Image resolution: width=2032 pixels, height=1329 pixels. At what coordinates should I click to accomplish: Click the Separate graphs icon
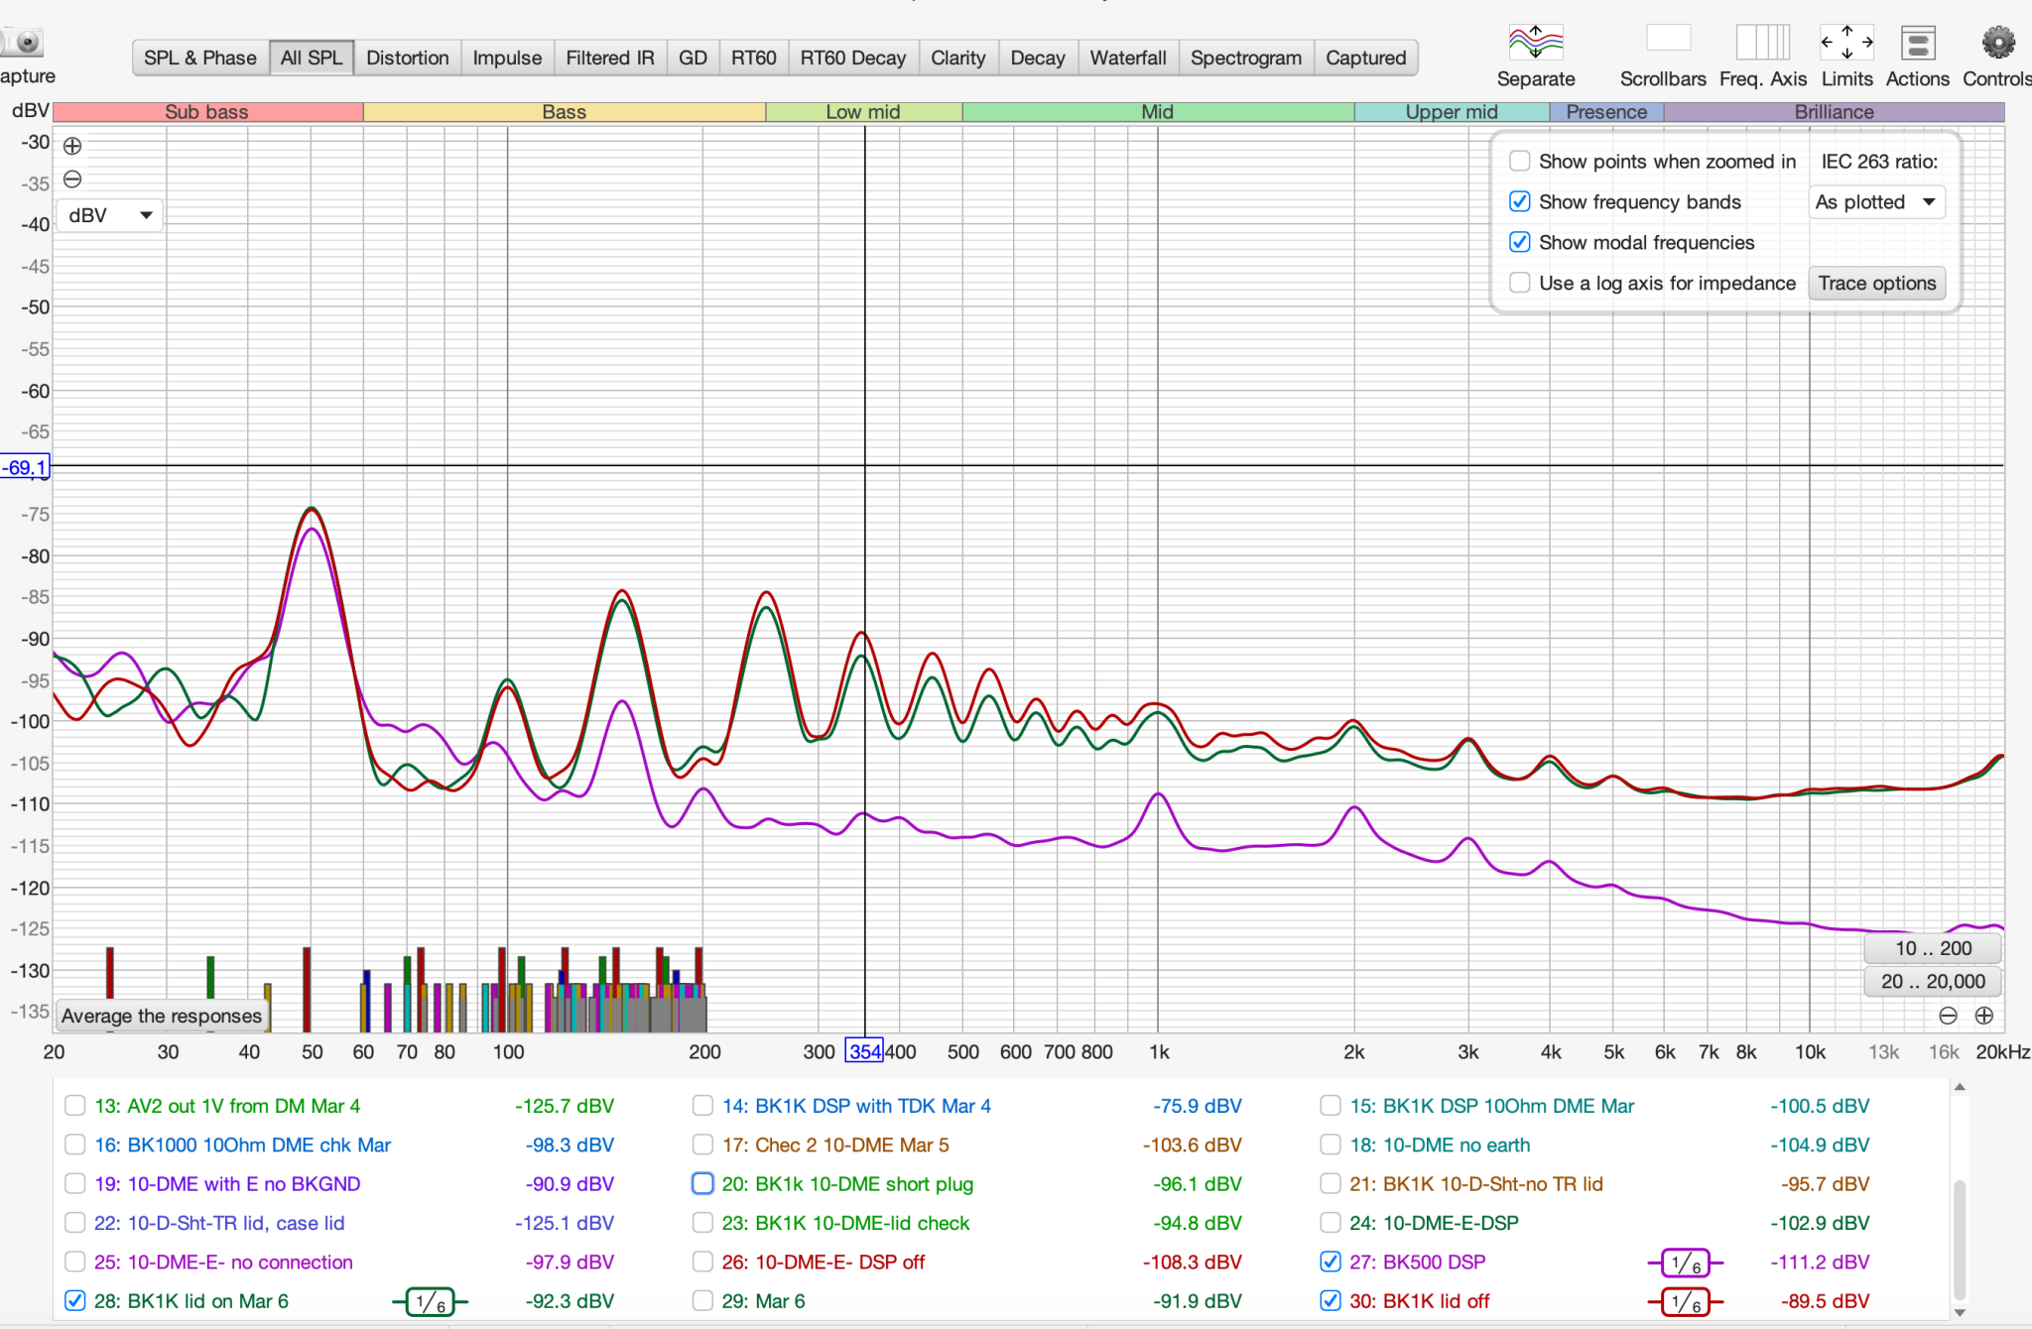point(1535,43)
